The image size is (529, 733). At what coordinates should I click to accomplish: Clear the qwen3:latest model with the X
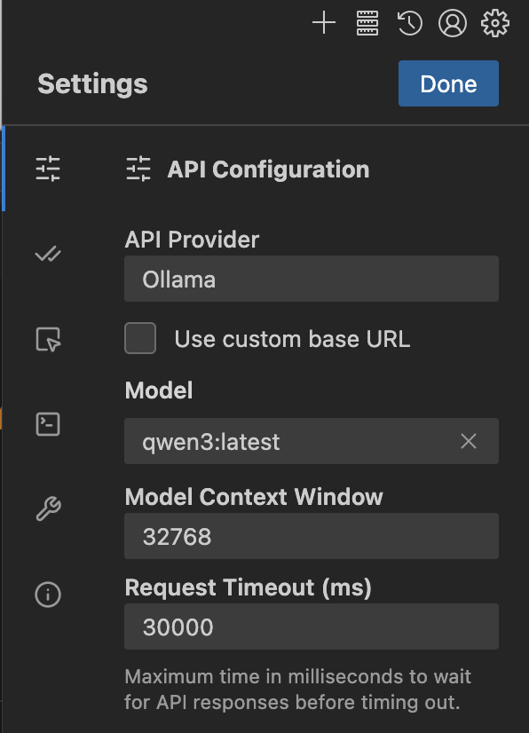click(469, 441)
